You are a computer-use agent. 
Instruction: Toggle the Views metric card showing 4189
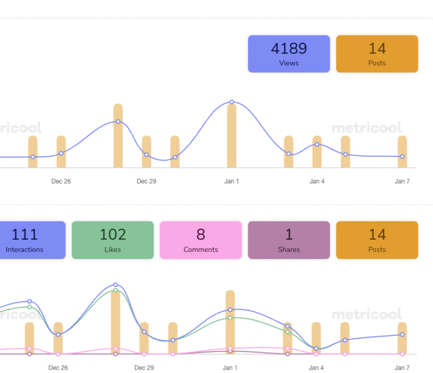point(289,54)
